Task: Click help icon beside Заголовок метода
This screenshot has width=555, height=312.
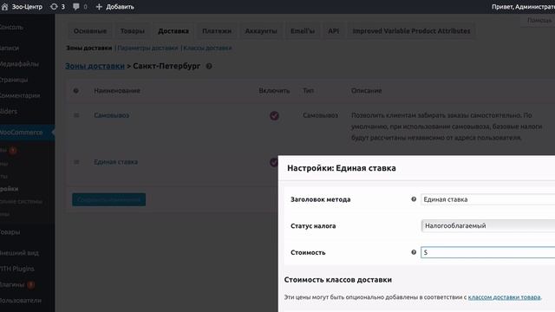Action: 414,199
